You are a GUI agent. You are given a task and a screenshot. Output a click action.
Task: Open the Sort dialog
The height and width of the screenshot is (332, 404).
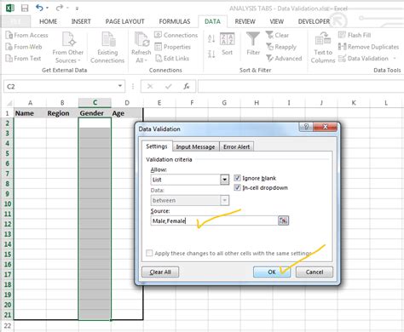click(x=228, y=44)
